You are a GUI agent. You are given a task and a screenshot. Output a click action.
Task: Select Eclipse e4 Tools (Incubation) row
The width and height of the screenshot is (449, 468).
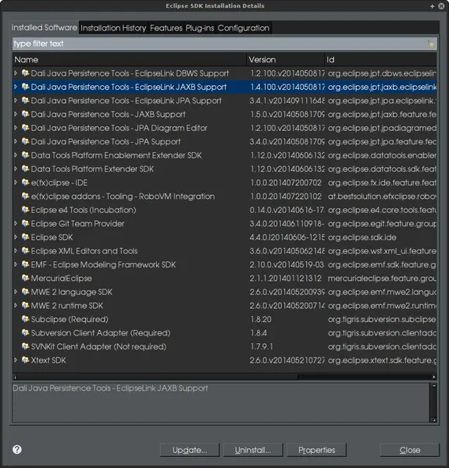tap(224, 210)
